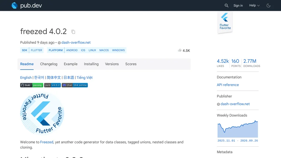Click the 'Published 9 days ago' text
This screenshot has height=158, width=281.
(37, 42)
